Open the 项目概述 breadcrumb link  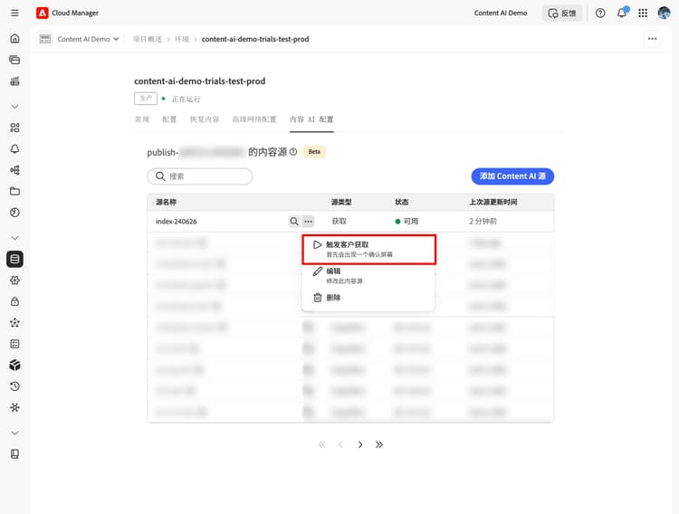pos(148,39)
